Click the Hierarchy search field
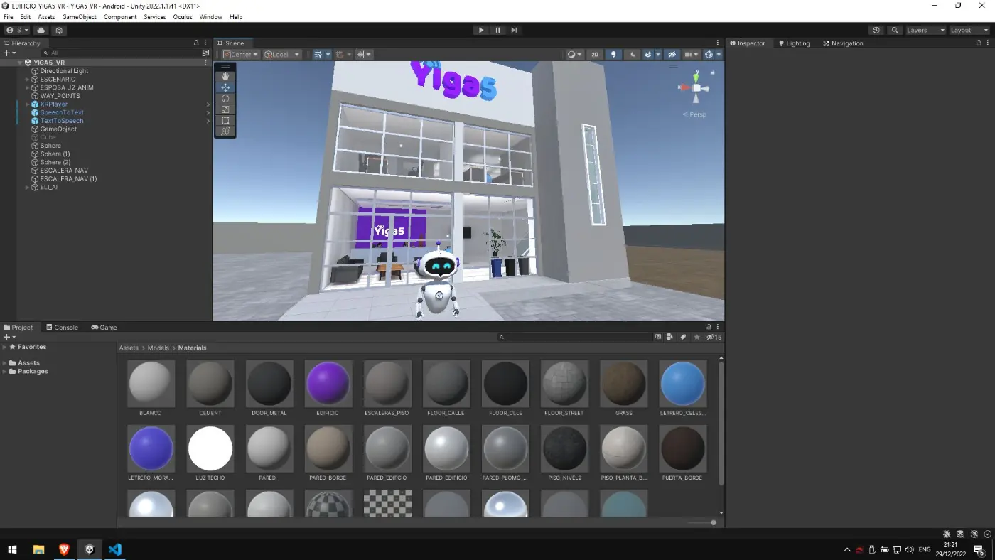Viewport: 995px width, 560px height. pyautogui.click(x=120, y=53)
